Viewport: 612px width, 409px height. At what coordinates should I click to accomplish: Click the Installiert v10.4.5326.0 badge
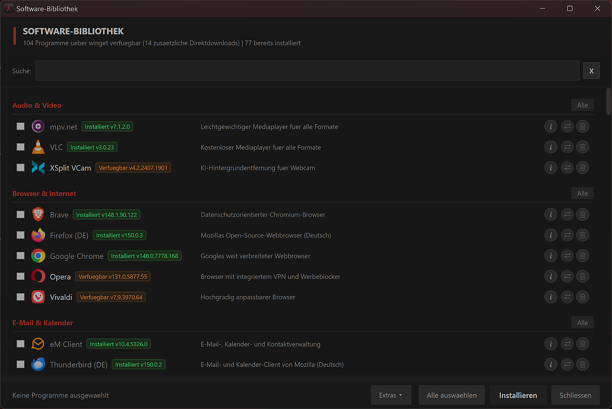(119, 344)
